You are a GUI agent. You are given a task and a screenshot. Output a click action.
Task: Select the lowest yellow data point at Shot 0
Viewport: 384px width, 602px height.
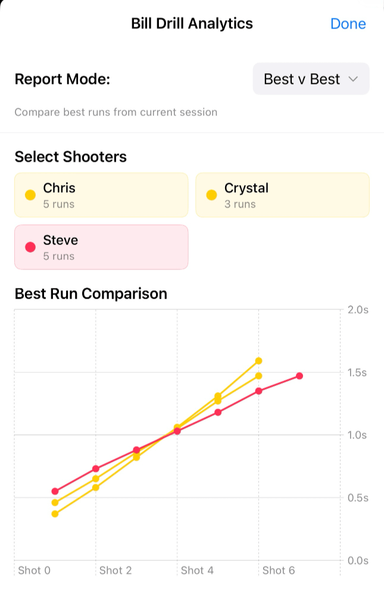coord(55,513)
